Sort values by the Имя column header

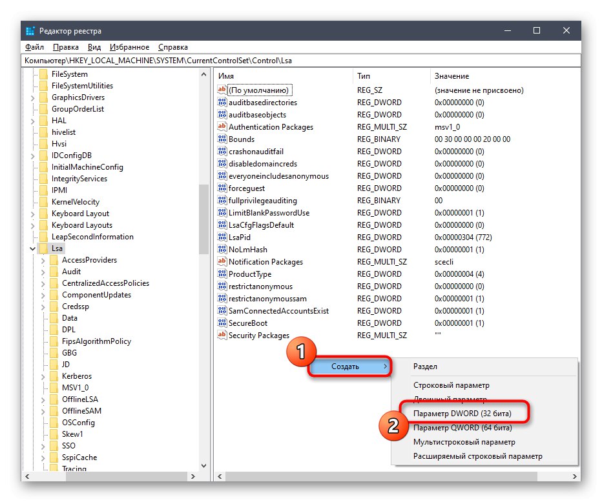[x=284, y=76]
